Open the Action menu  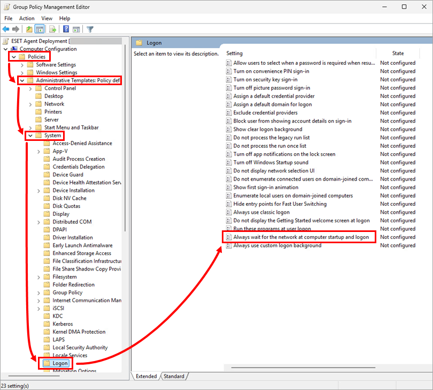coord(27,18)
